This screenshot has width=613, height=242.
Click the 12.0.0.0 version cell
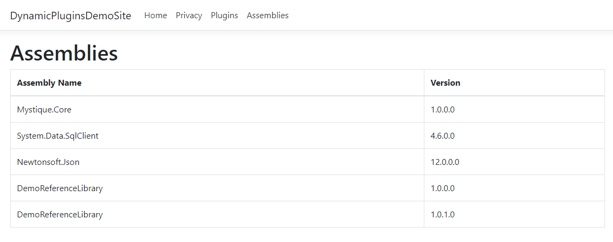coord(445,162)
